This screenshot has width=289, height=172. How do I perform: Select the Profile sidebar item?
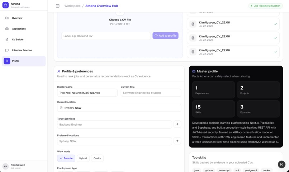tap(24, 61)
